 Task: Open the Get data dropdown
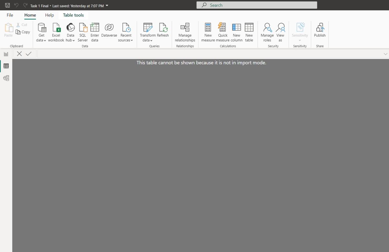click(41, 32)
